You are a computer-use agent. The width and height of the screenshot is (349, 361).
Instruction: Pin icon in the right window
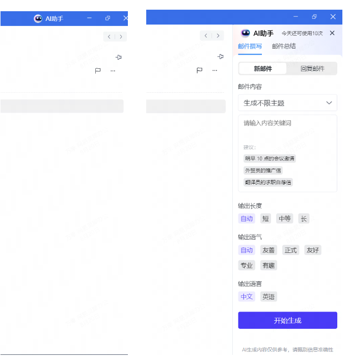(x=221, y=57)
